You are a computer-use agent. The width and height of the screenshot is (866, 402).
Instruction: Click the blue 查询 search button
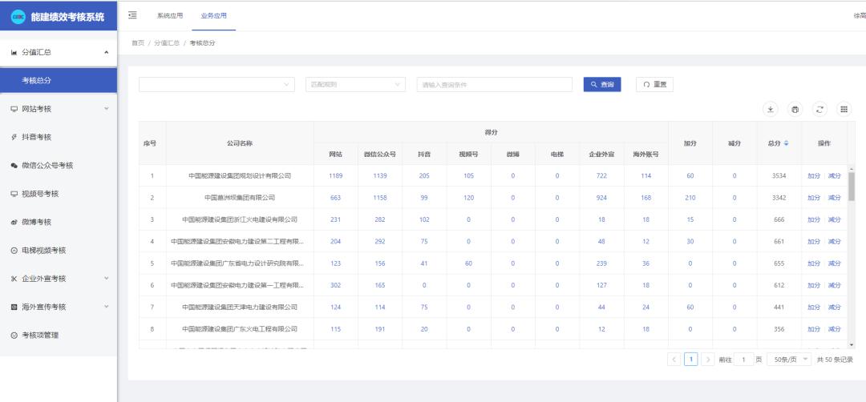tap(602, 84)
